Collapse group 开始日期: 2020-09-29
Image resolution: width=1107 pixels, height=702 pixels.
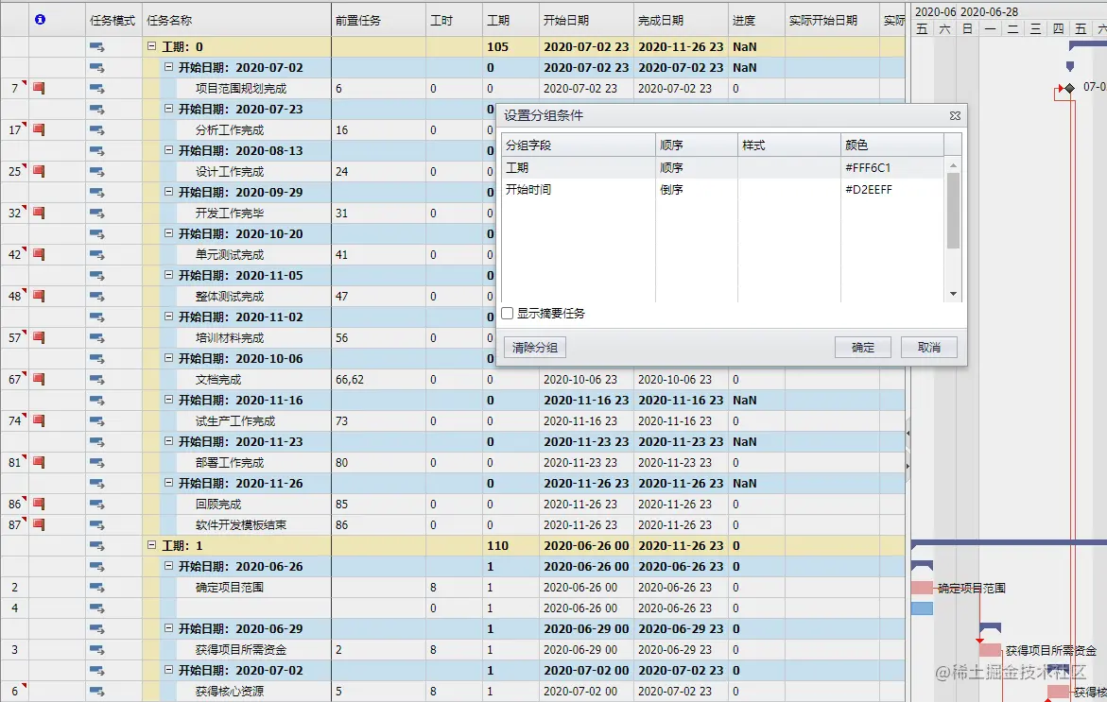point(168,192)
